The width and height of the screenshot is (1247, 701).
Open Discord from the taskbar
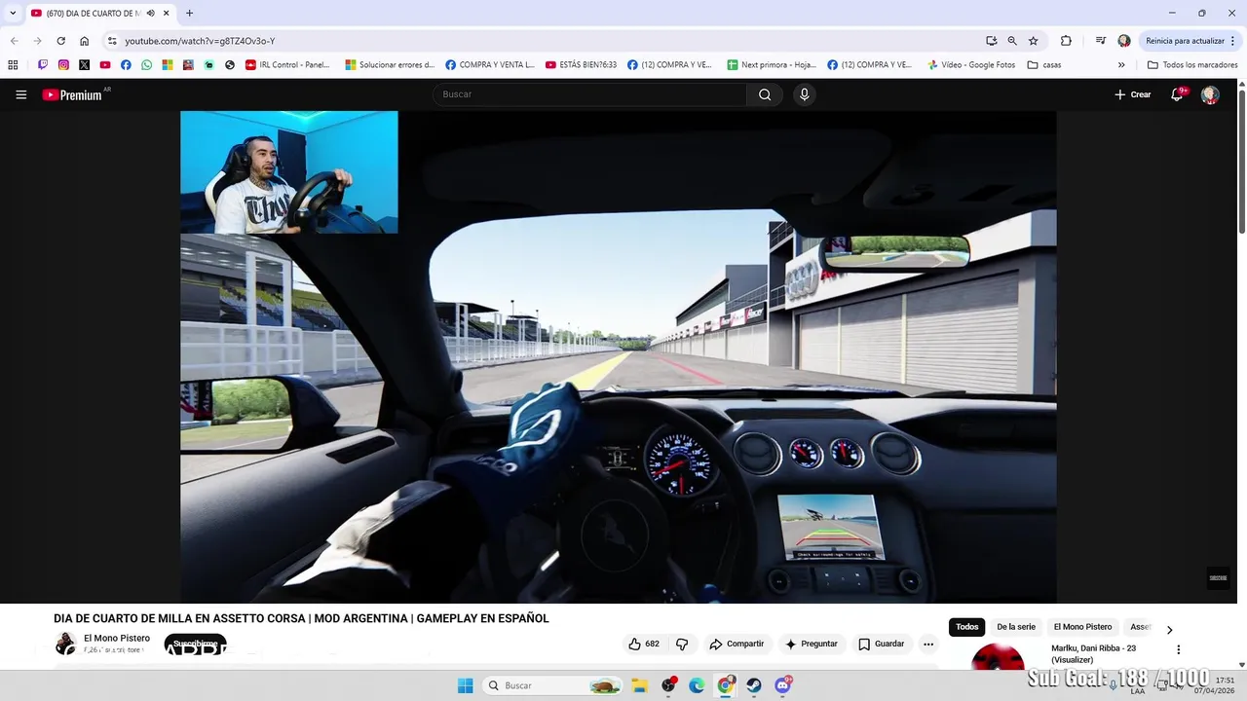tap(782, 685)
